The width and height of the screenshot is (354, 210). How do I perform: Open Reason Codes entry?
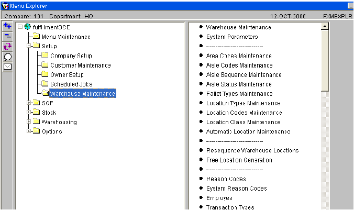click(226, 179)
